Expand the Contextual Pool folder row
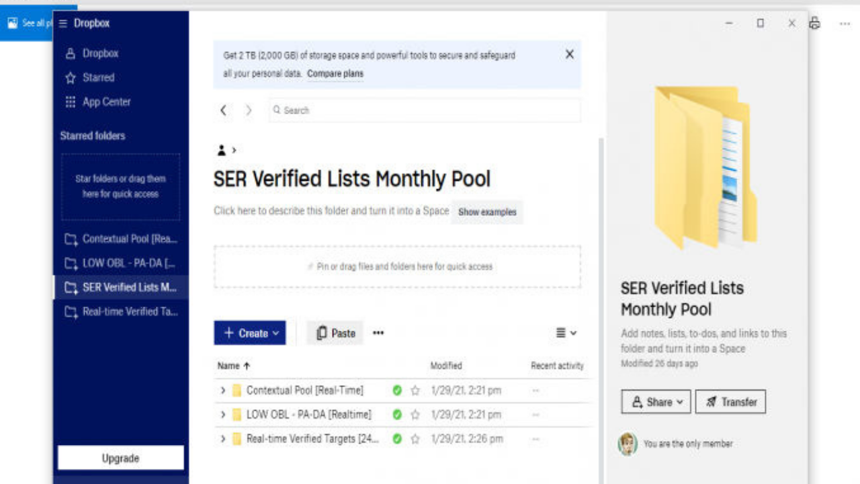This screenshot has width=860, height=484. click(x=222, y=390)
